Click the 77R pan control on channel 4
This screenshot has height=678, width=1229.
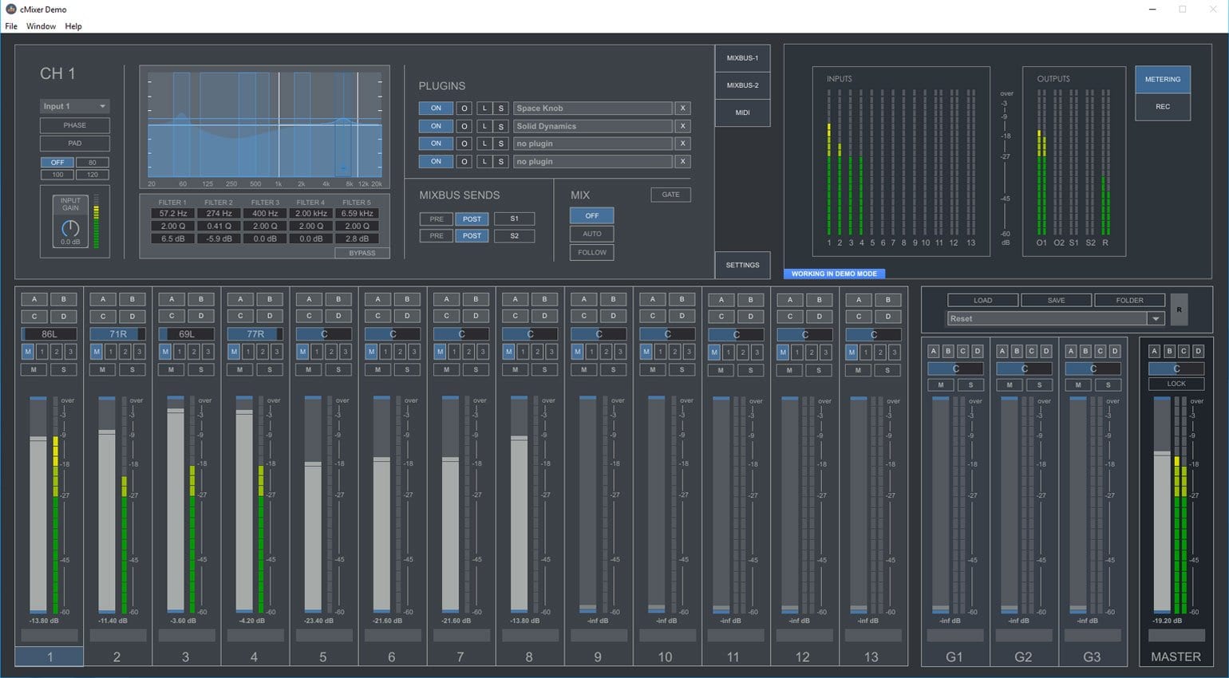point(255,333)
